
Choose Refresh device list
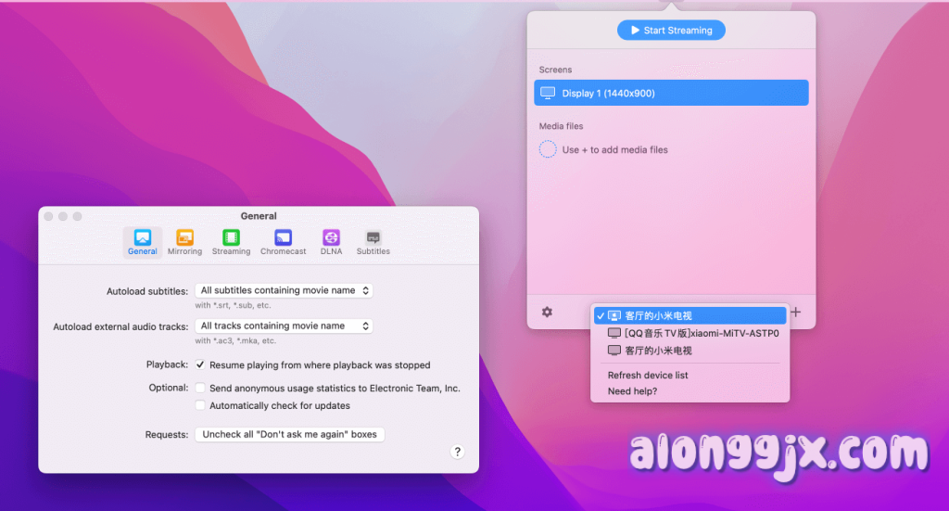(648, 376)
